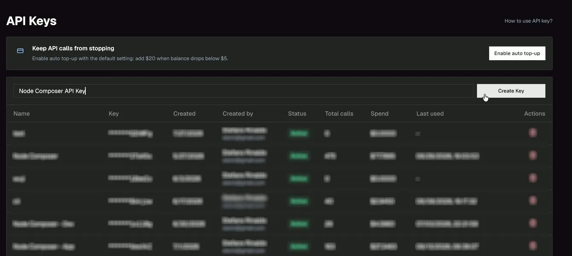Screen dimensions: 572x256
Task: Click the credit card icon in the top-up banner
Action: coord(20,51)
